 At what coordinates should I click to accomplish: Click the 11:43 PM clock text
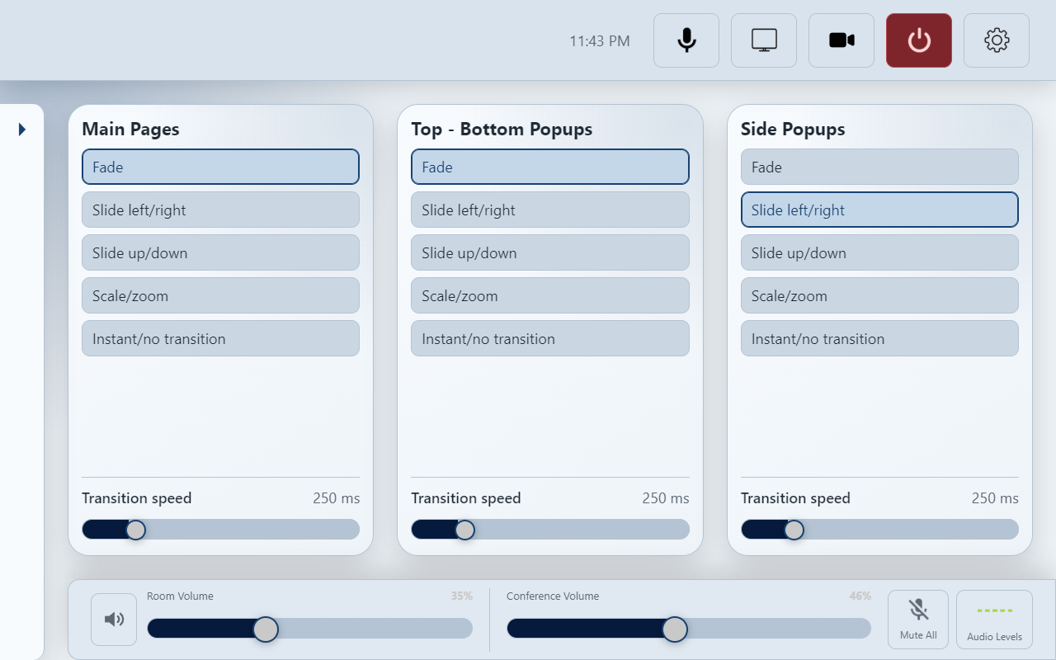point(600,40)
